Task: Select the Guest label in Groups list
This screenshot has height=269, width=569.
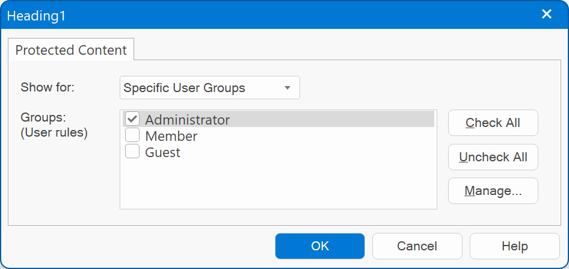Action: [162, 152]
